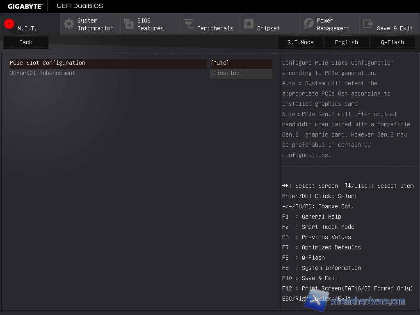The height and width of the screenshot is (315, 420).
Task: Click the System Information gear icon
Action: [x=69, y=24]
